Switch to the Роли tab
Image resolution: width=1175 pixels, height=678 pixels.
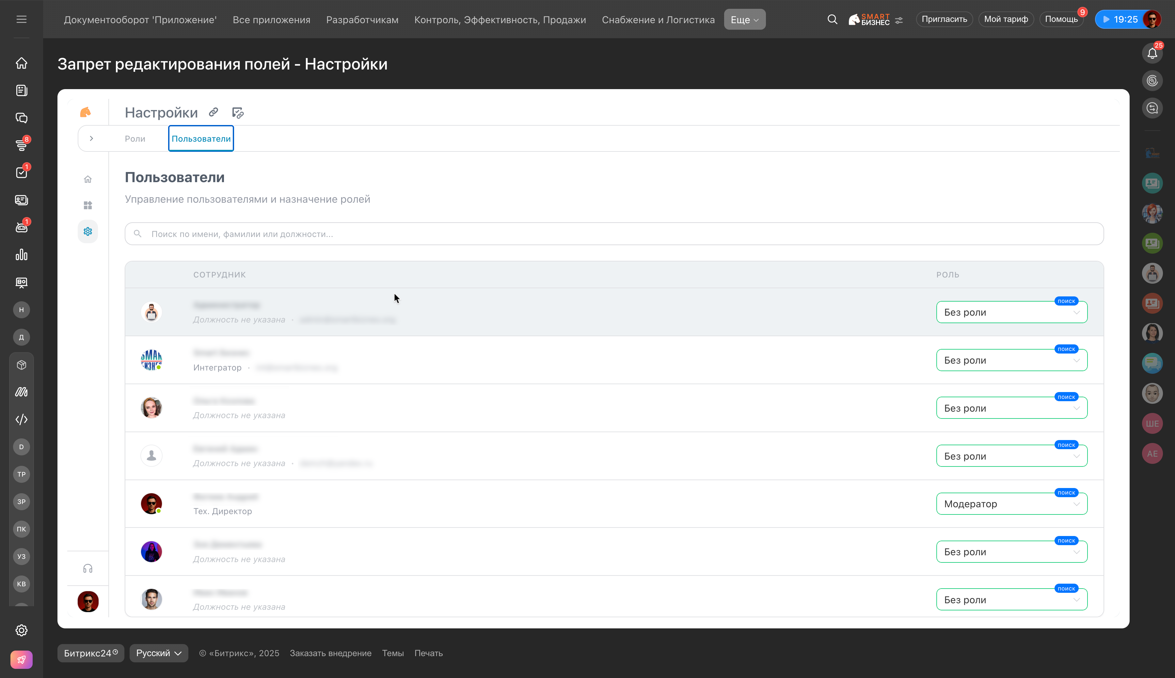[x=135, y=139]
